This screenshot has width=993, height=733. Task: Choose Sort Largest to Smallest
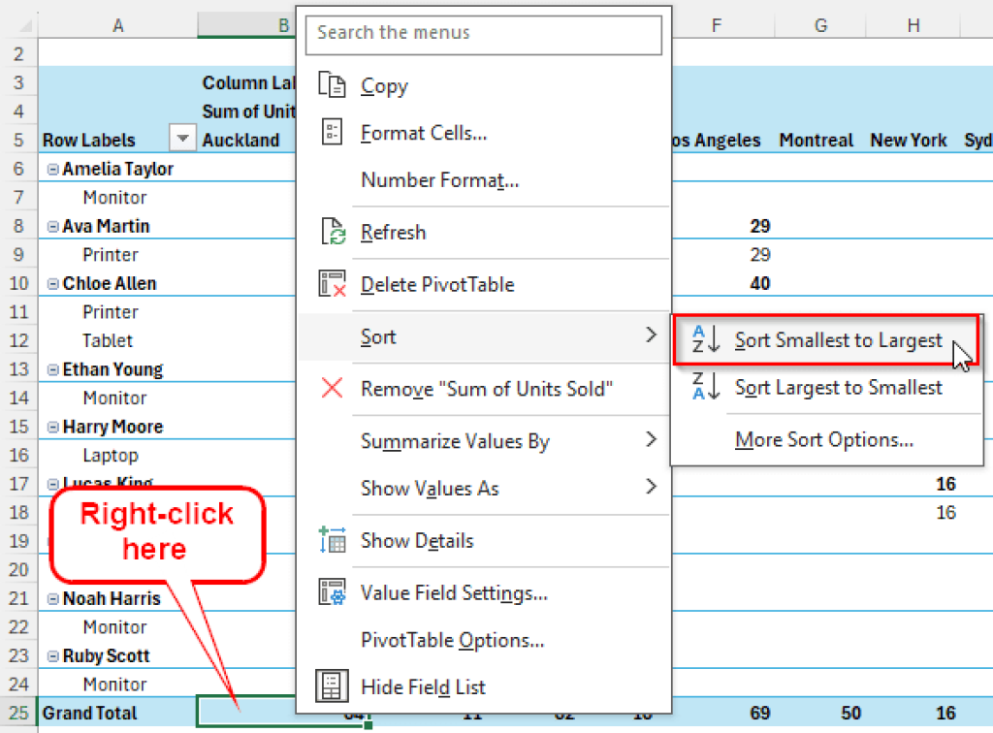point(839,387)
